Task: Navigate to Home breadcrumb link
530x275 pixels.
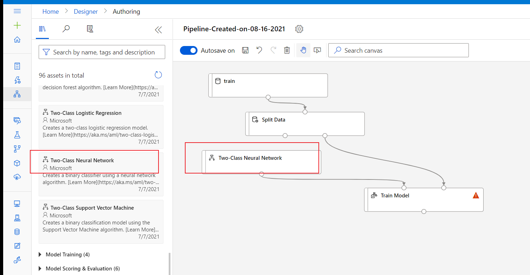Action: (x=51, y=12)
